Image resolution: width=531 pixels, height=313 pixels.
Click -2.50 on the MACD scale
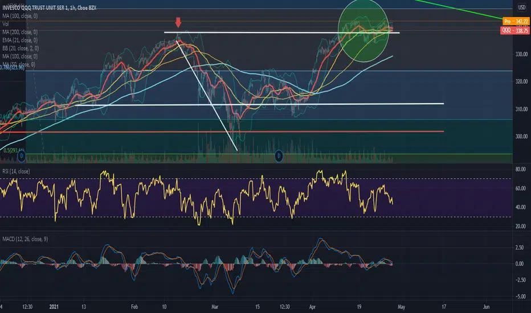tap(520, 280)
